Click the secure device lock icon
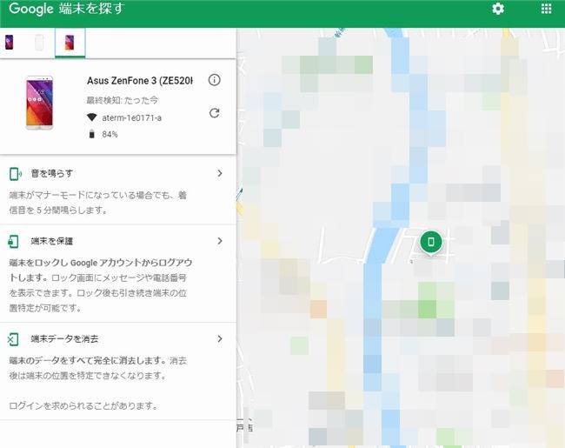 point(13,241)
